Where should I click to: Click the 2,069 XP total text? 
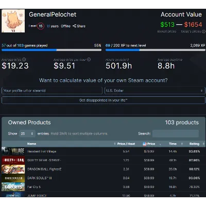click(x=198, y=45)
